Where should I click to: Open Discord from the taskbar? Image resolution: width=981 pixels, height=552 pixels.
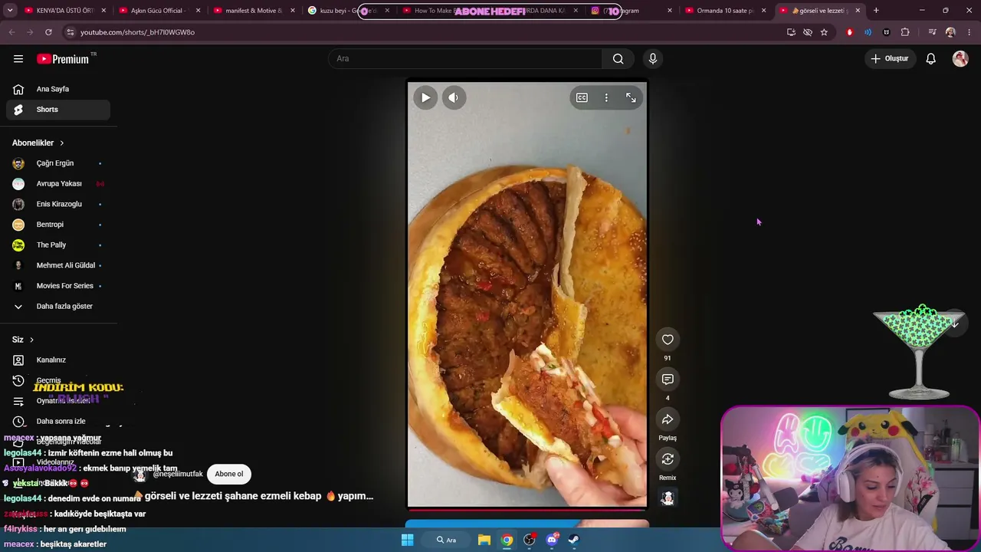[552, 540]
